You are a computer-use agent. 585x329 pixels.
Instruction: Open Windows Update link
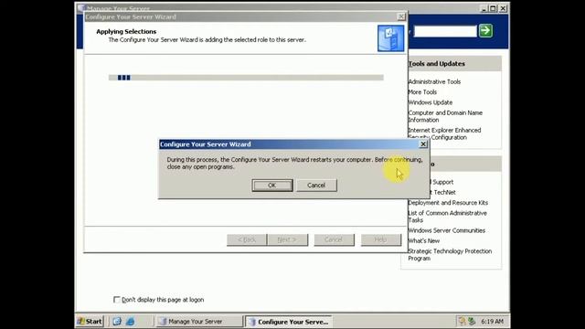(x=431, y=102)
